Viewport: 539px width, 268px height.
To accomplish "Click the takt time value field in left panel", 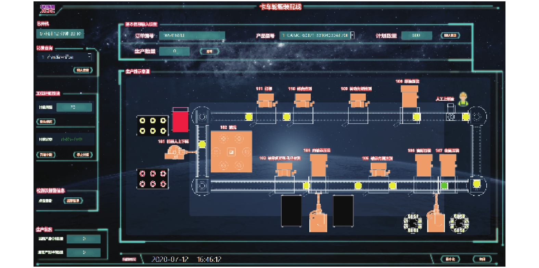I will [x=74, y=107].
